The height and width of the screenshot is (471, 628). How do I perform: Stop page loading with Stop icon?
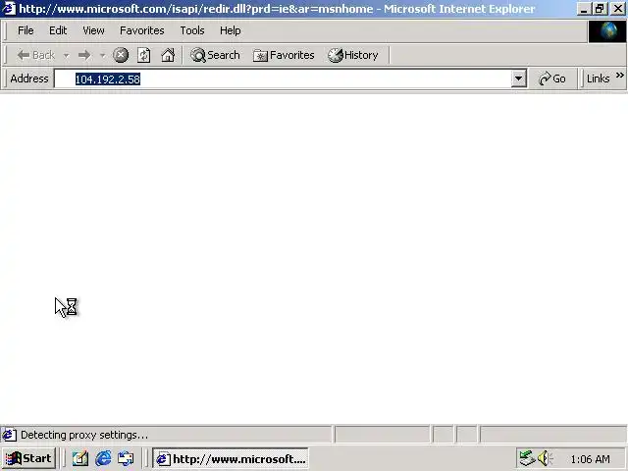tap(121, 55)
